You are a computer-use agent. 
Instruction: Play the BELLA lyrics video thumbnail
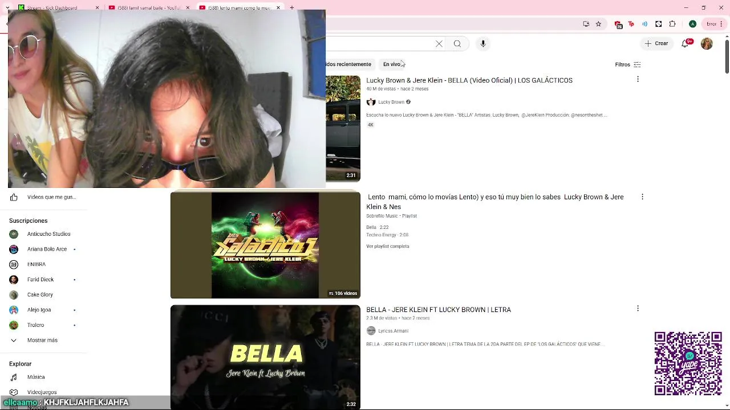265,357
